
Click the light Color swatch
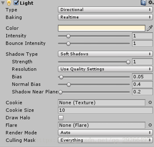point(101,28)
